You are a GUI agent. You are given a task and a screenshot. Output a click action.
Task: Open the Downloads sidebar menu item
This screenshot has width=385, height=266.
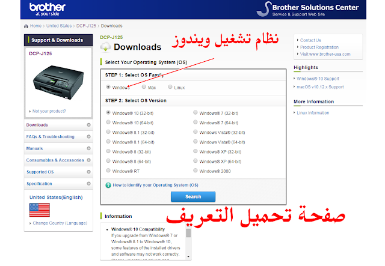[x=58, y=125]
